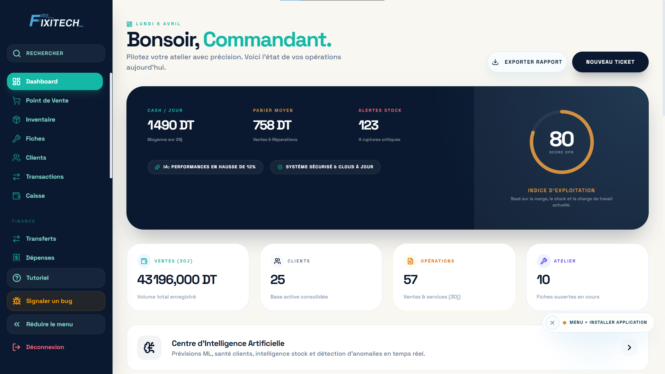Click the magnifier icon in the search box

(17, 53)
